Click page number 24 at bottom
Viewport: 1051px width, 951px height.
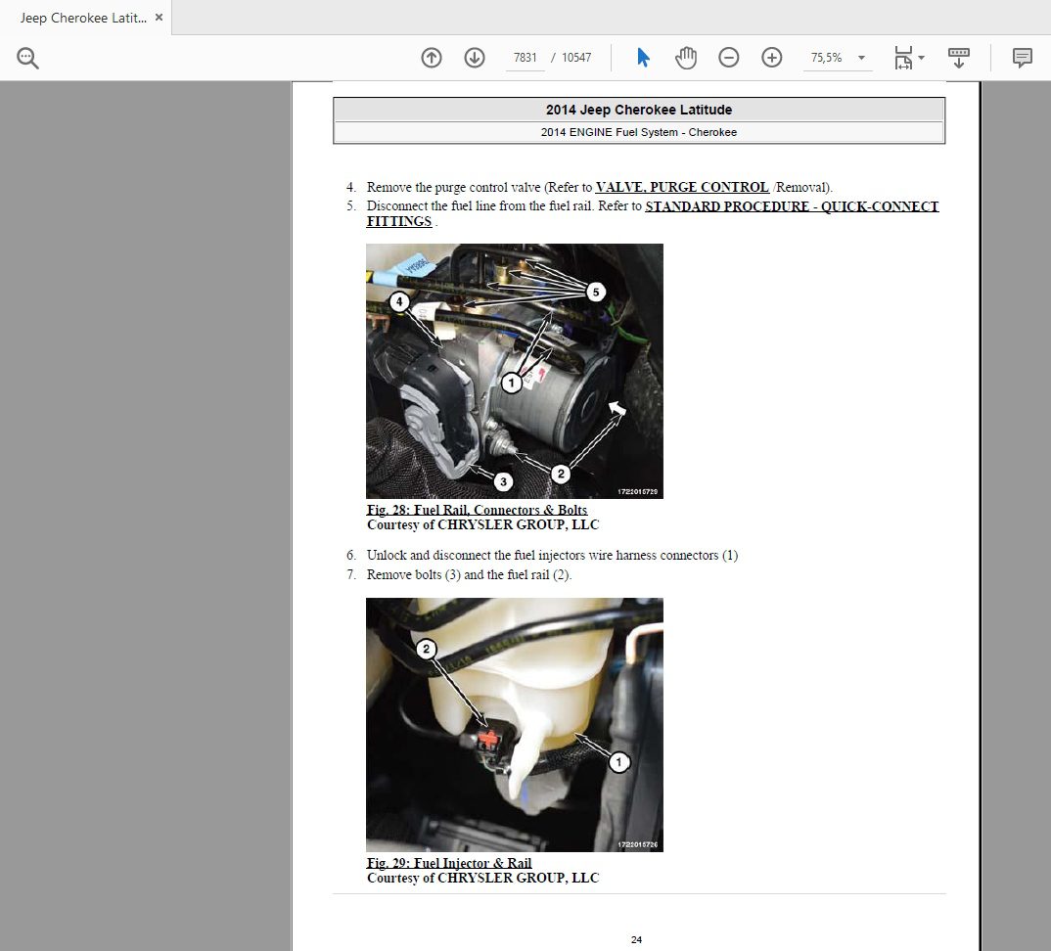click(x=636, y=939)
